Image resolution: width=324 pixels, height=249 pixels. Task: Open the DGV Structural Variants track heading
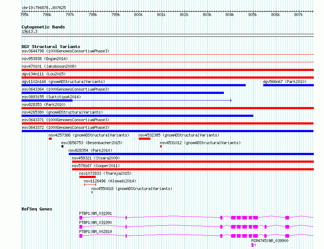pyautogui.click(x=51, y=47)
